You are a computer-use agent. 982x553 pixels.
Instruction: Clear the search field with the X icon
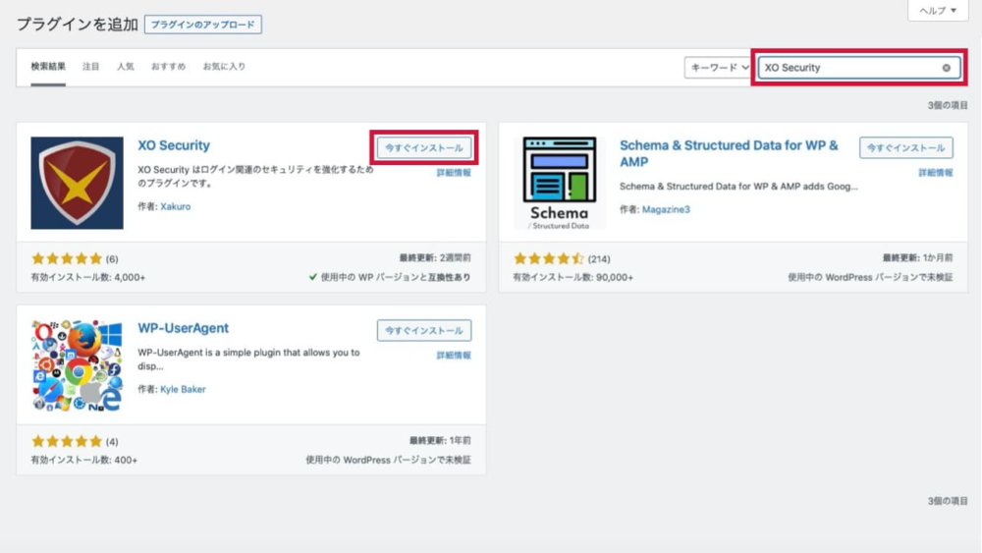coord(947,68)
